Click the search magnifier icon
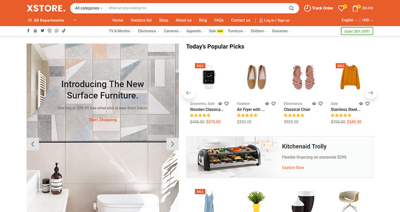The width and height of the screenshot is (400, 212). coord(291,8)
